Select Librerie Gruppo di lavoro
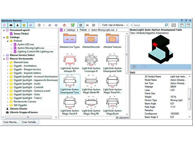 point(24,112)
